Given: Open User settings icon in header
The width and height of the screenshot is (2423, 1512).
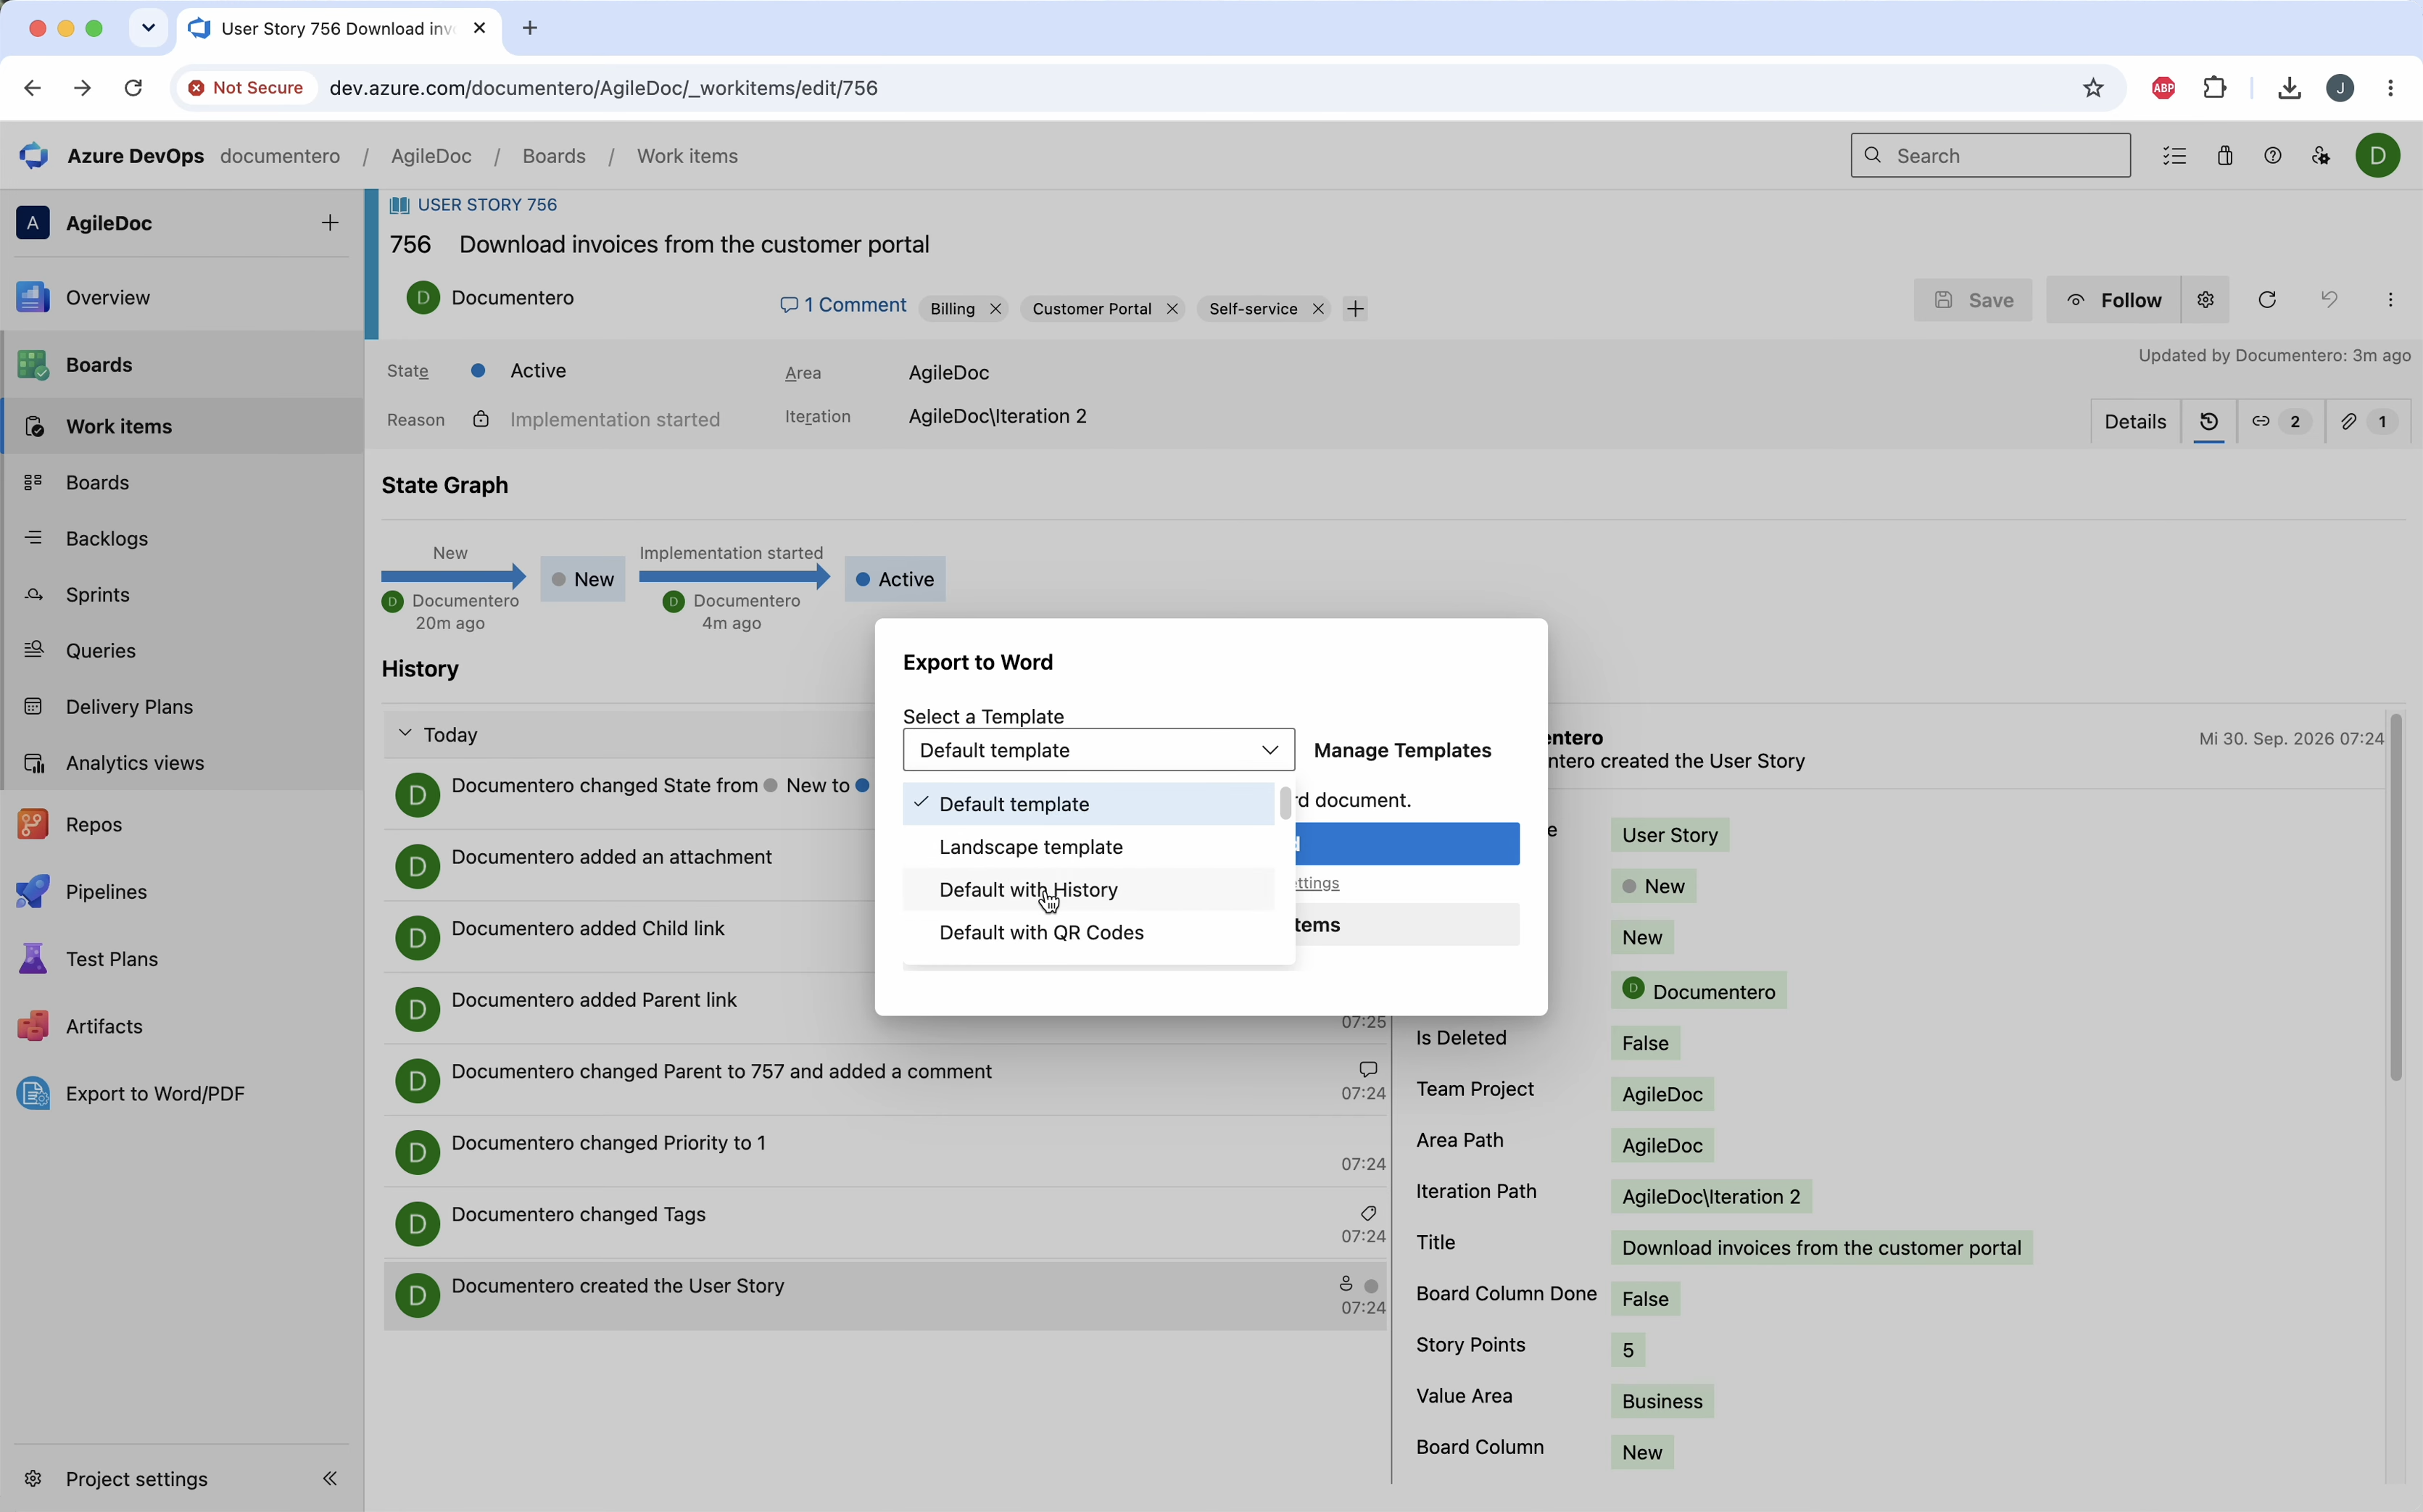Looking at the screenshot, I should tap(2321, 156).
